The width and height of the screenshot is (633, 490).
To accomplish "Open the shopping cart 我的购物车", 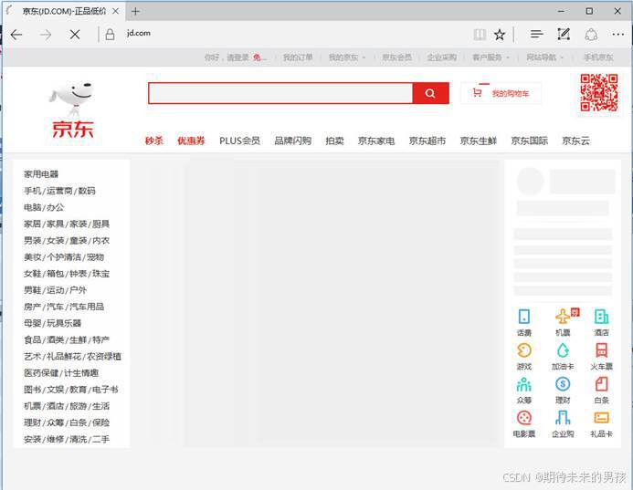I will pos(501,93).
